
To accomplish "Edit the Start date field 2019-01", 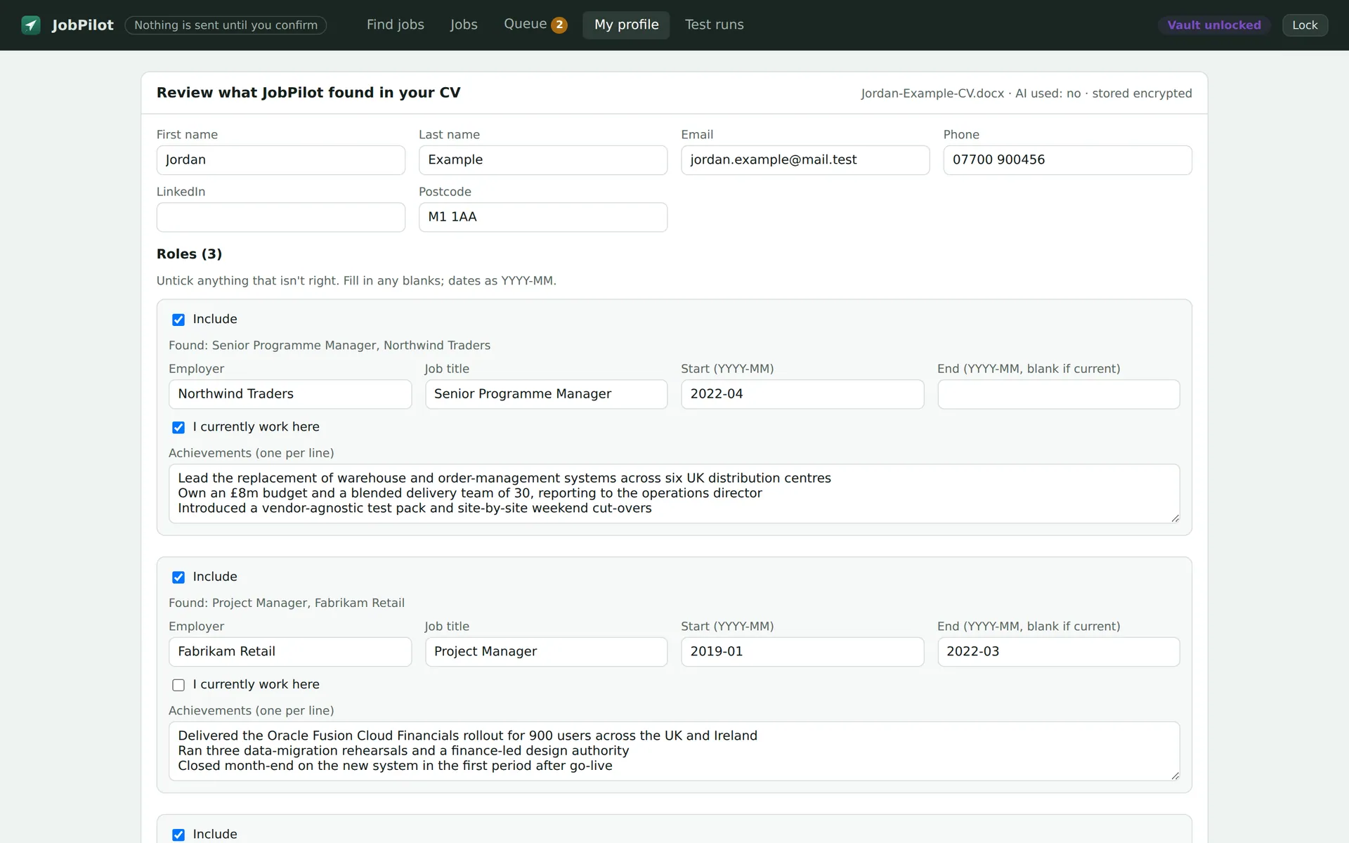I will [802, 652].
